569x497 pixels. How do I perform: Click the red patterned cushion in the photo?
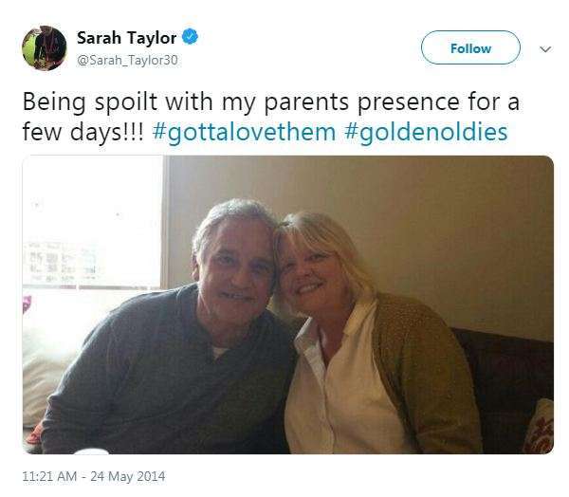click(x=541, y=429)
